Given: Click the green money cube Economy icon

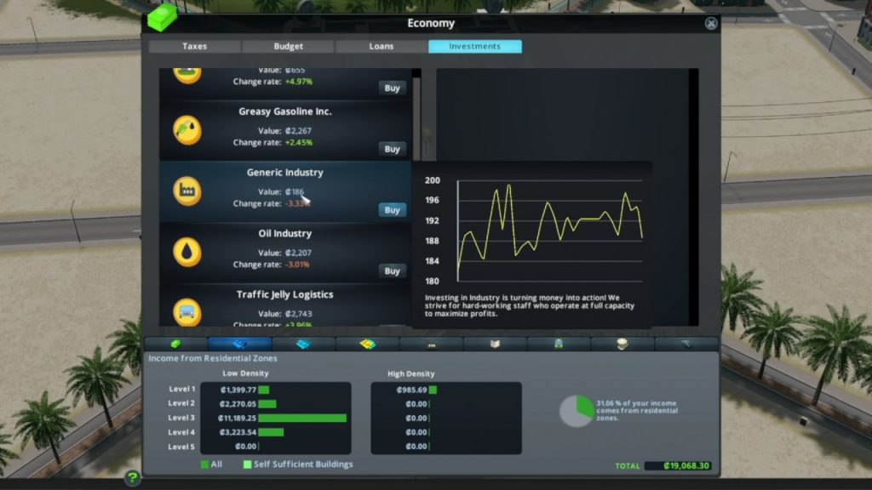Looking at the screenshot, I should point(163,18).
